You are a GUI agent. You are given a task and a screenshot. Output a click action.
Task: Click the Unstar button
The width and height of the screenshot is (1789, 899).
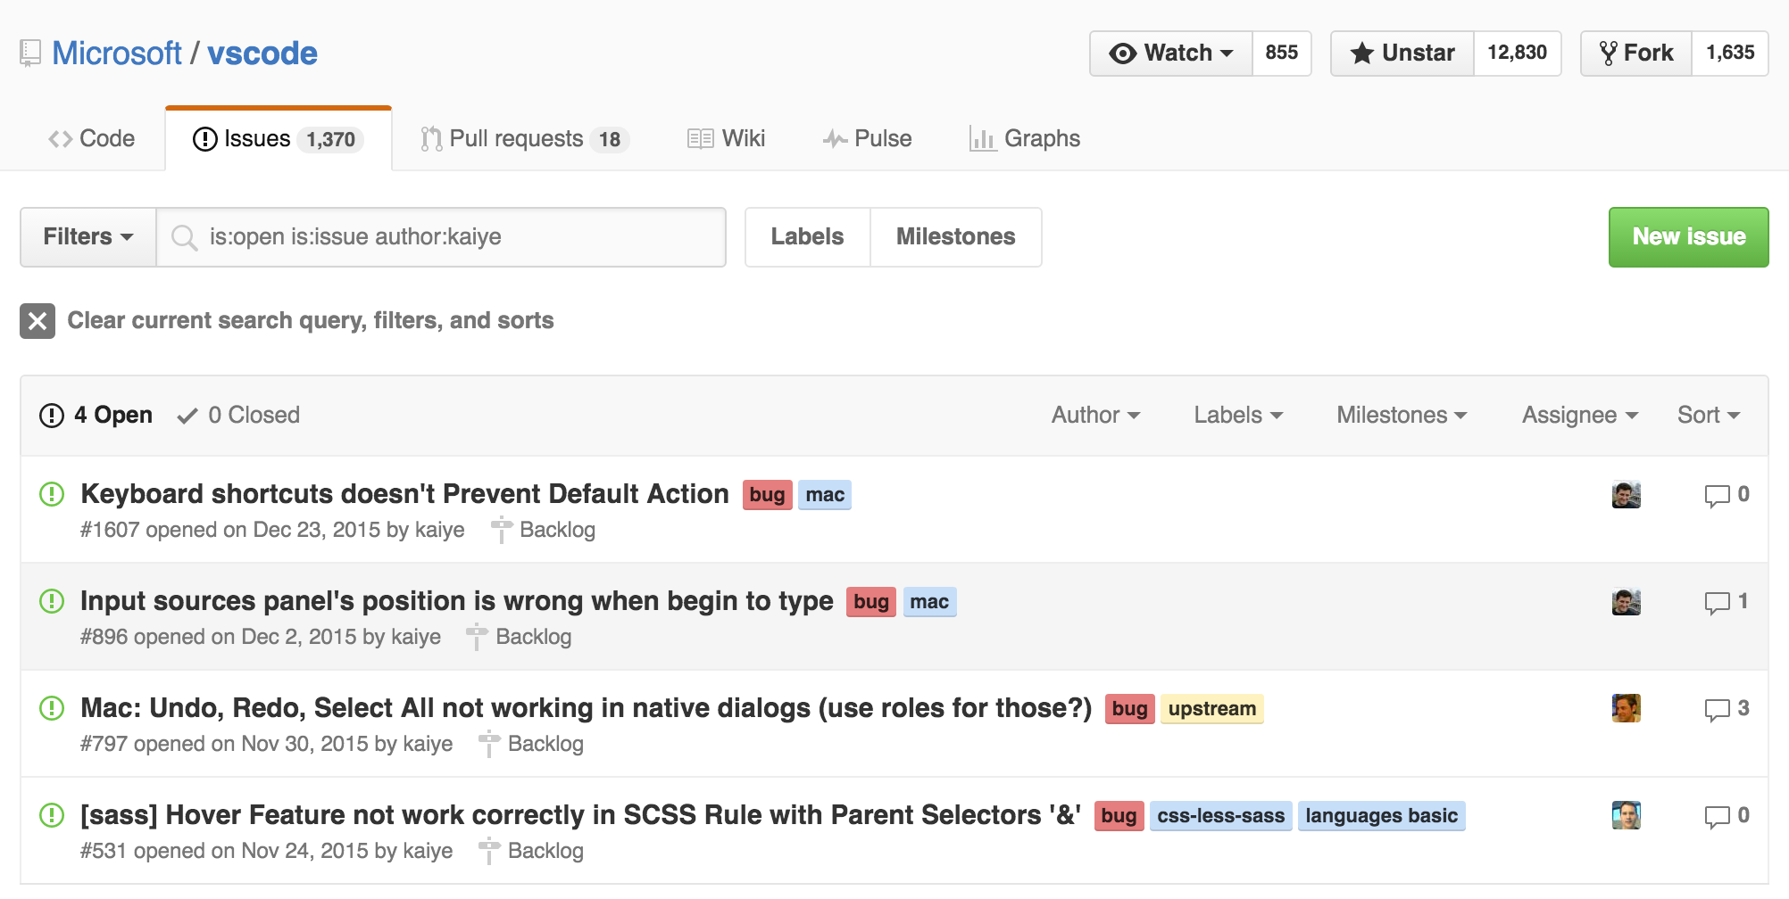point(1402,54)
